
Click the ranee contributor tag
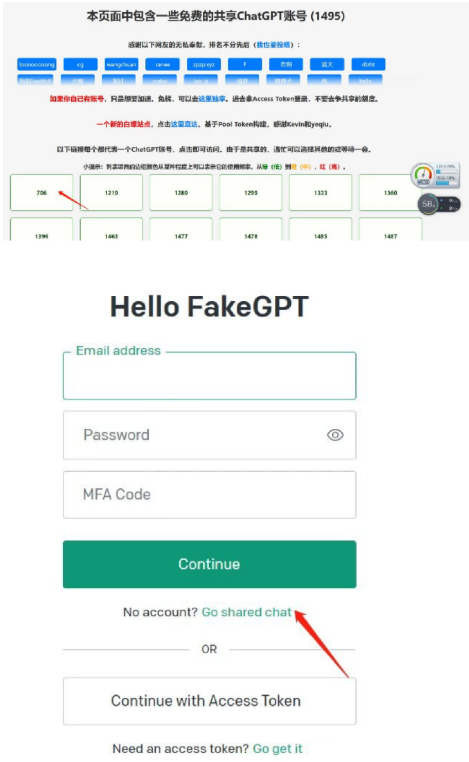(162, 64)
